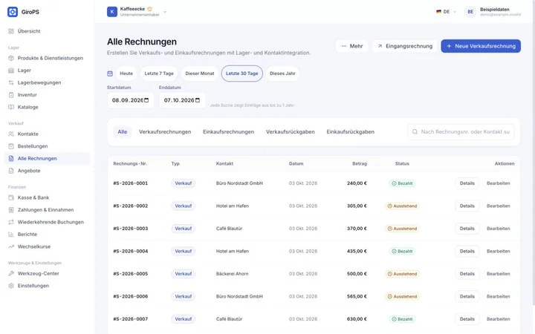Click the Bezahlt status of #S-2026-0007
Image resolution: width=535 pixels, height=334 pixels.
click(x=402, y=319)
